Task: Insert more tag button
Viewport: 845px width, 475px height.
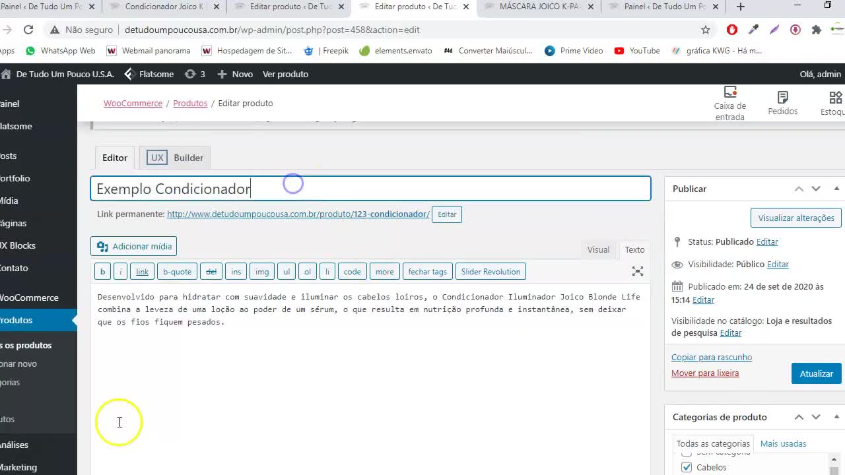Action: [385, 271]
